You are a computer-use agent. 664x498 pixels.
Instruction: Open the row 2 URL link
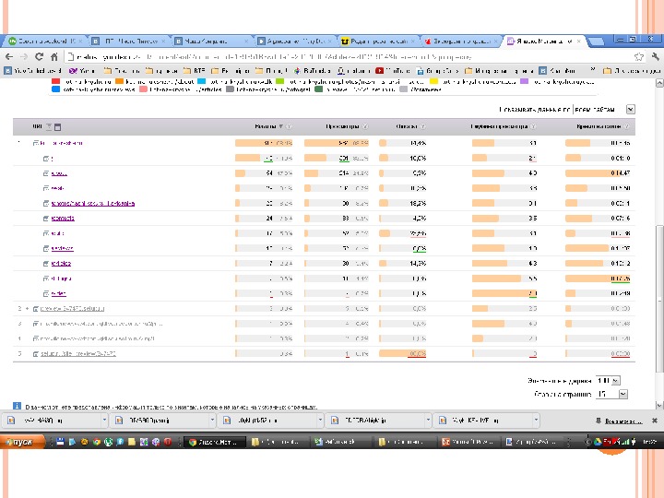pyautogui.click(x=72, y=308)
